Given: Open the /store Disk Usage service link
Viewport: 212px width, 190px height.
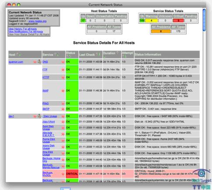Looking at the screenshot, I should click(x=49, y=147).
